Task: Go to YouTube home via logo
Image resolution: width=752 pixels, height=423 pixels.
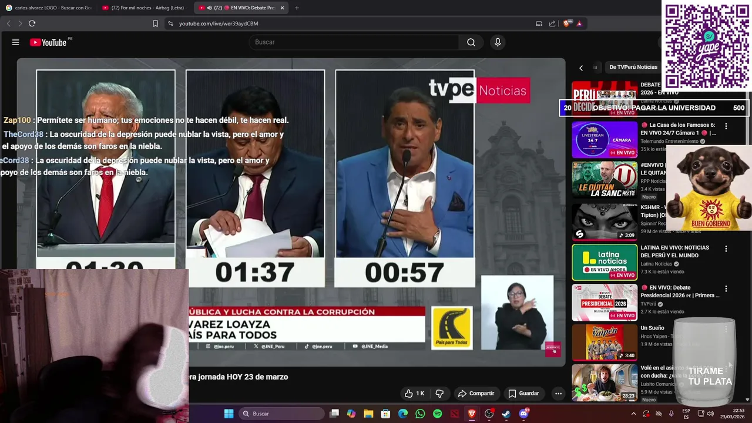Action: tap(48, 42)
